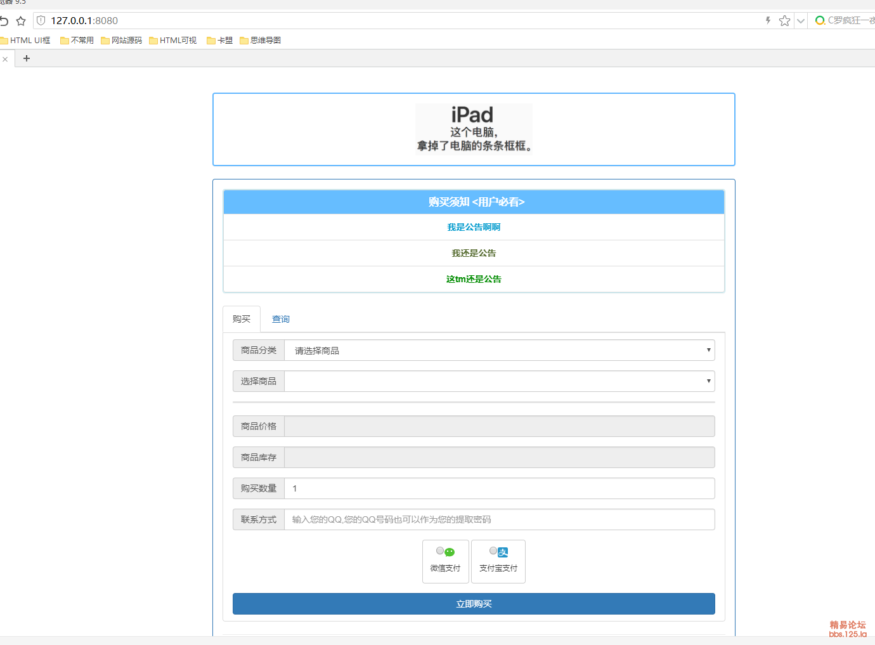Click the star icon left of the address bar
Image resolution: width=875 pixels, height=645 pixels.
(x=21, y=21)
